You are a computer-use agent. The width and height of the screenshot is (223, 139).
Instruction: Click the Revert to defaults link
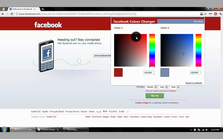pos(194,83)
